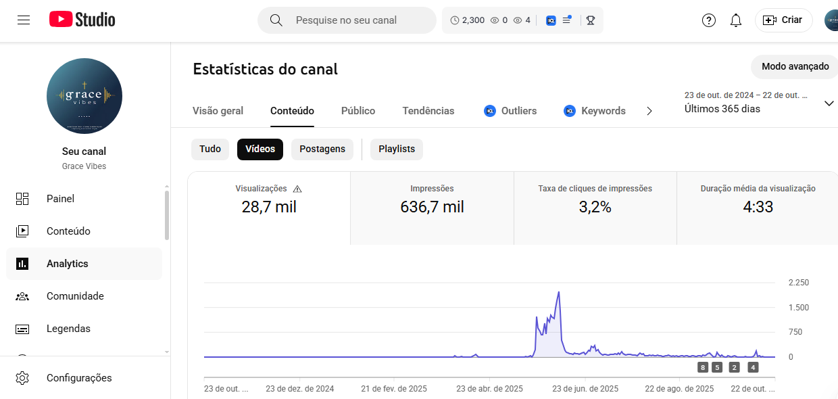The height and width of the screenshot is (399, 838).
Task: Open the hamburger navigation menu
Action: (x=24, y=20)
